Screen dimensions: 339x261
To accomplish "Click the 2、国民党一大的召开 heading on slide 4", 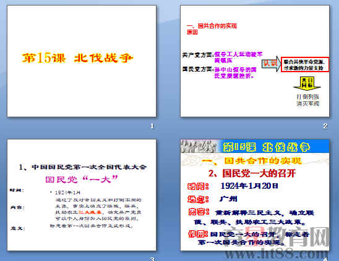I will tap(252, 173).
